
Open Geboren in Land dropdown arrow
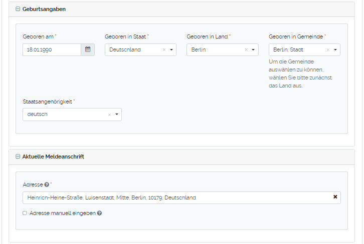253,50
